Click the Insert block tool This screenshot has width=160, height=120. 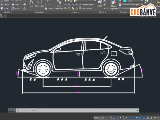(x=100, y=4)
